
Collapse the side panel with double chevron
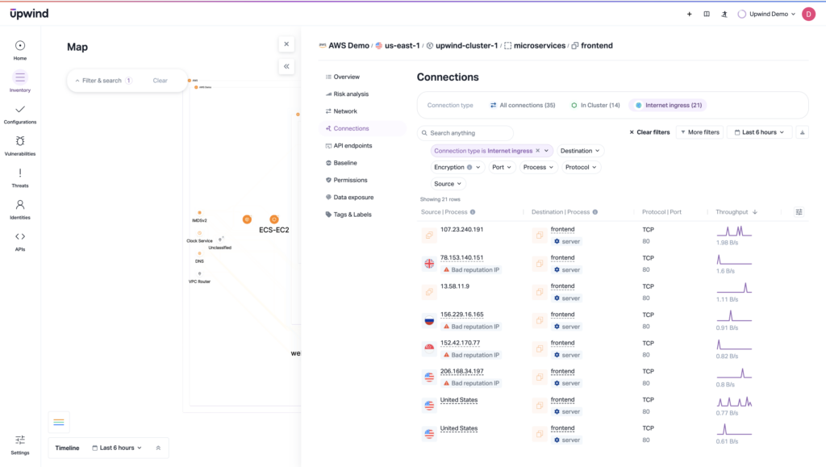pyautogui.click(x=286, y=67)
